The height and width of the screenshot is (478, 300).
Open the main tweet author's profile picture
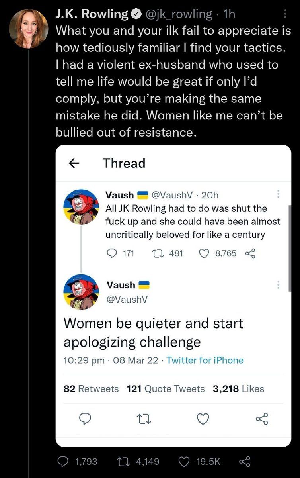tap(28, 28)
